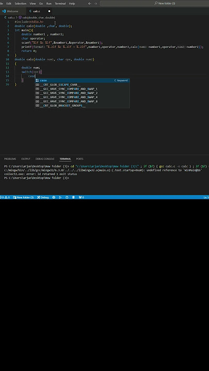This screenshot has height=371, width=209.
Task: Open the Run menu
Action: pos(49,4)
